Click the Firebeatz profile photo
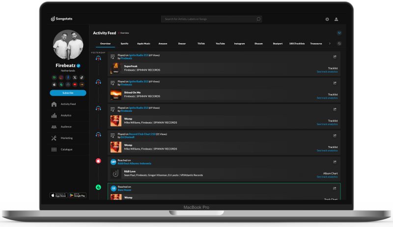The height and width of the screenshot is (227, 393). tap(68, 45)
